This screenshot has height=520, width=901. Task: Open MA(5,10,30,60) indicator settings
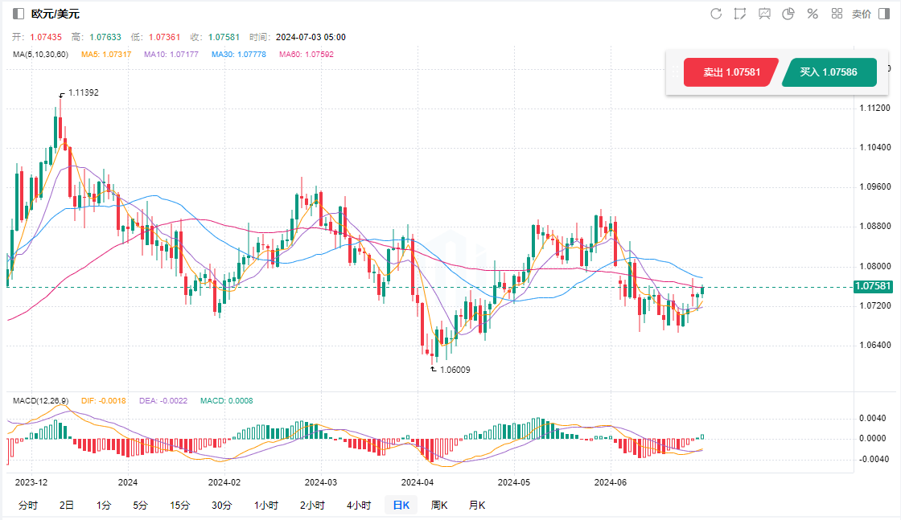pyautogui.click(x=40, y=55)
